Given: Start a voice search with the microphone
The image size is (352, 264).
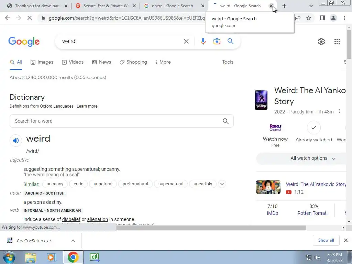Looking at the screenshot, I should [203, 41].
